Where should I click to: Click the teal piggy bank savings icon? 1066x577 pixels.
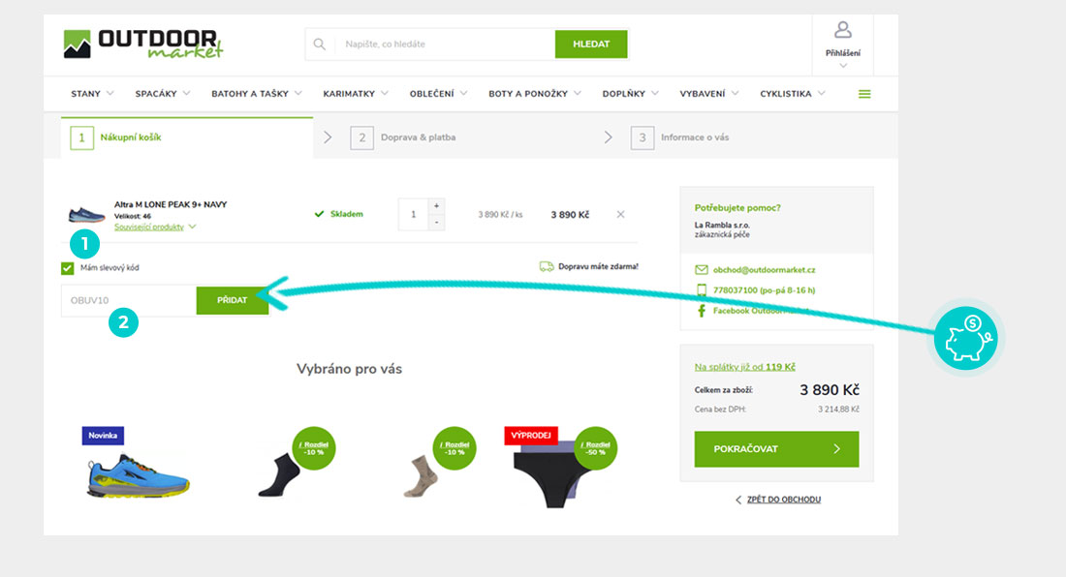(965, 338)
